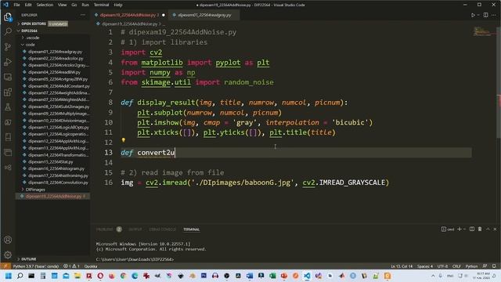Open the Go menu

tap(74, 5)
